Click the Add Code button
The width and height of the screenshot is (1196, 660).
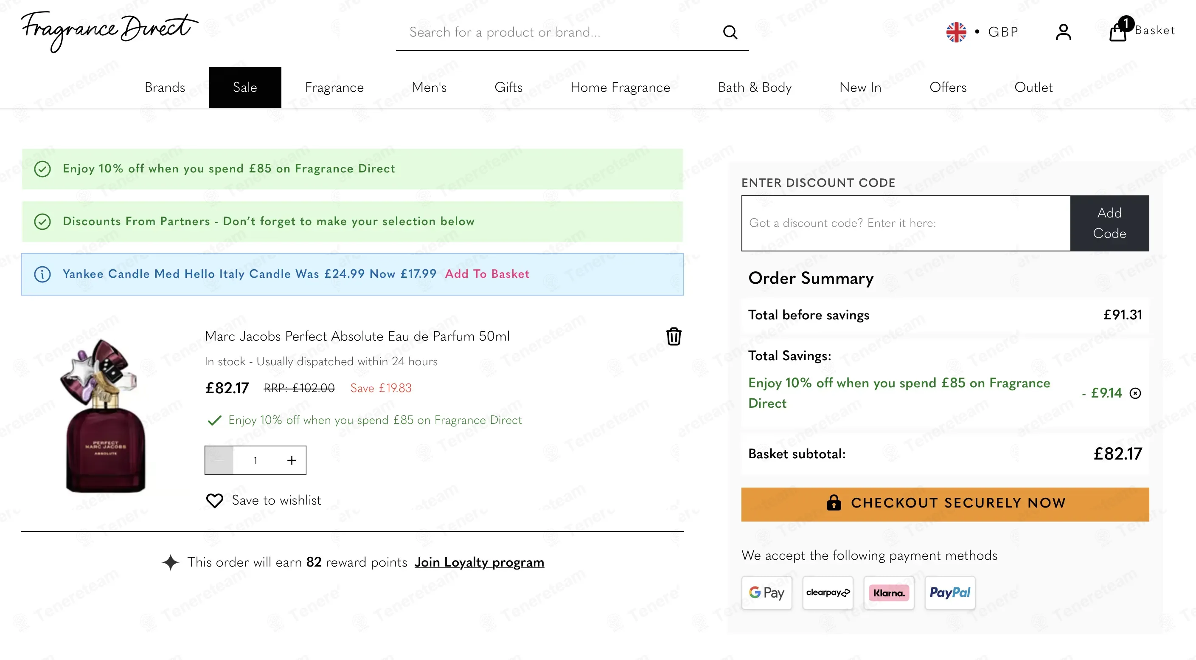tap(1110, 223)
